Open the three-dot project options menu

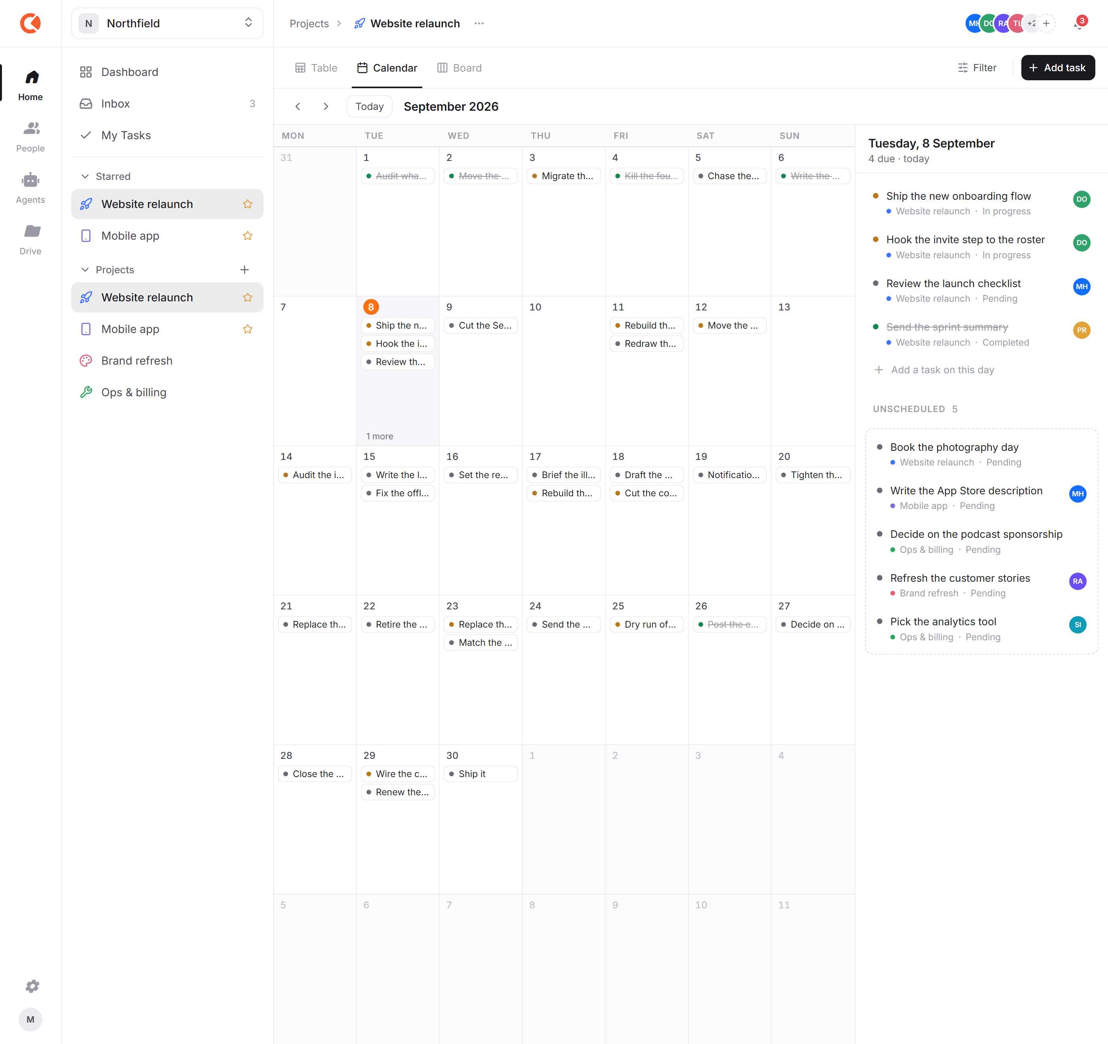(x=479, y=23)
